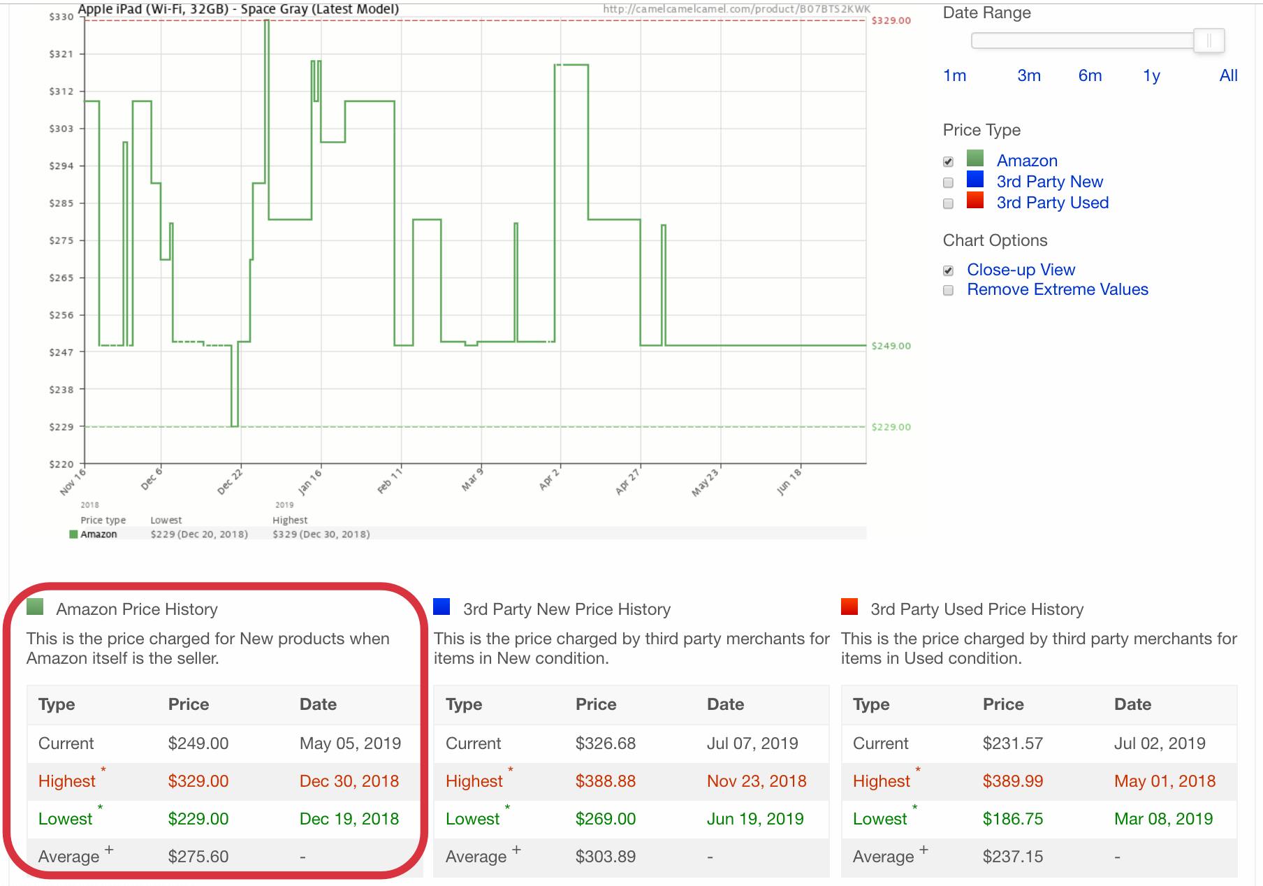Click 3rd Party New average $303.89

(606, 857)
